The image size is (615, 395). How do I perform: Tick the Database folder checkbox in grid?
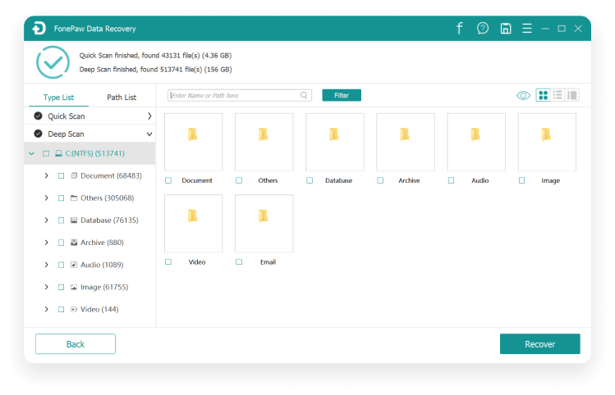coord(310,180)
